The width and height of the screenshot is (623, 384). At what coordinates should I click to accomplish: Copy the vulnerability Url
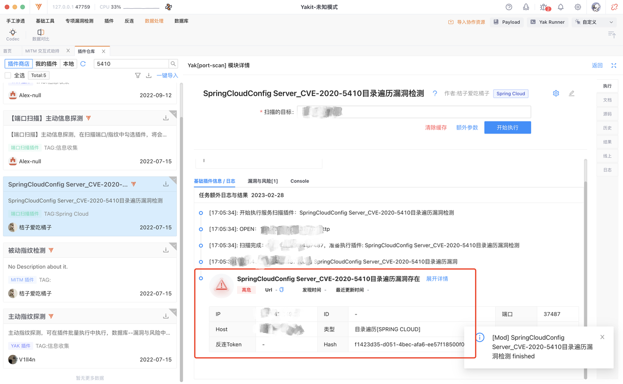coord(281,290)
